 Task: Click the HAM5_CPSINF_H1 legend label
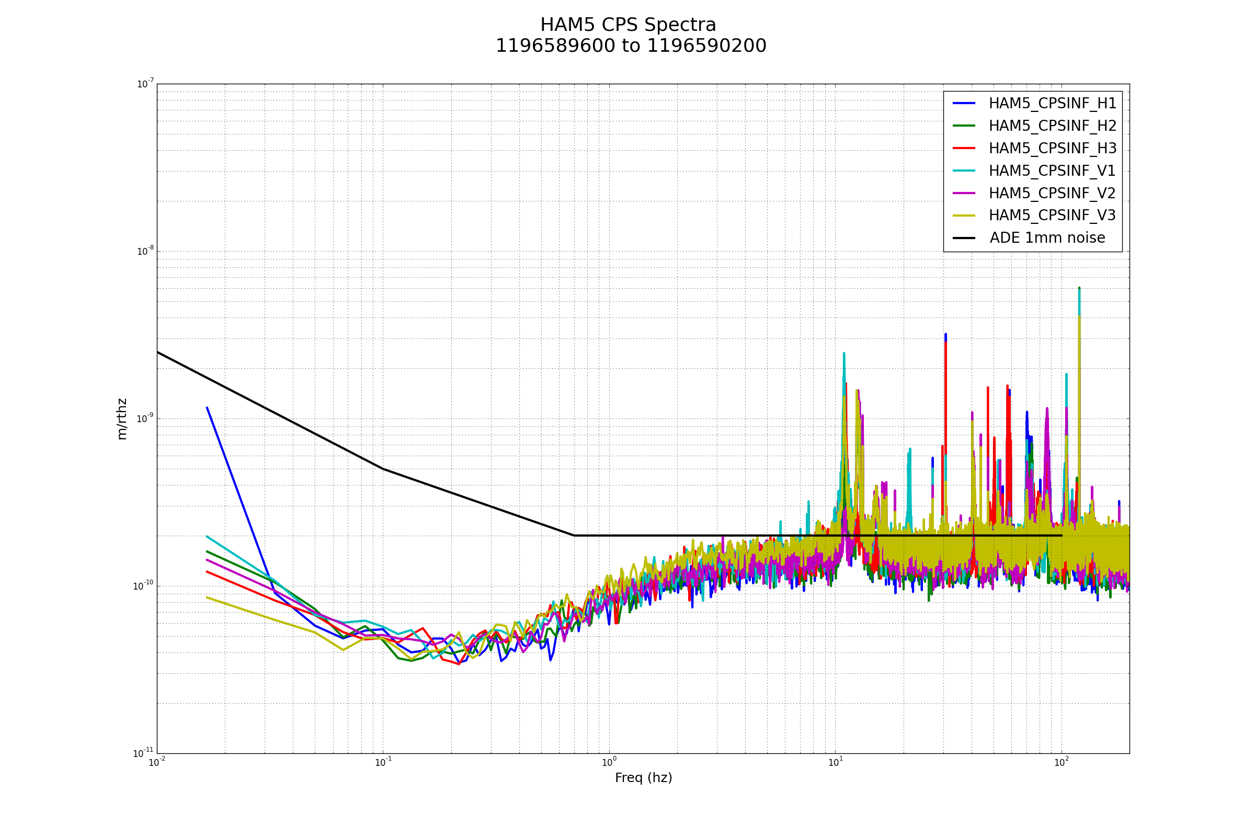tap(1052, 104)
